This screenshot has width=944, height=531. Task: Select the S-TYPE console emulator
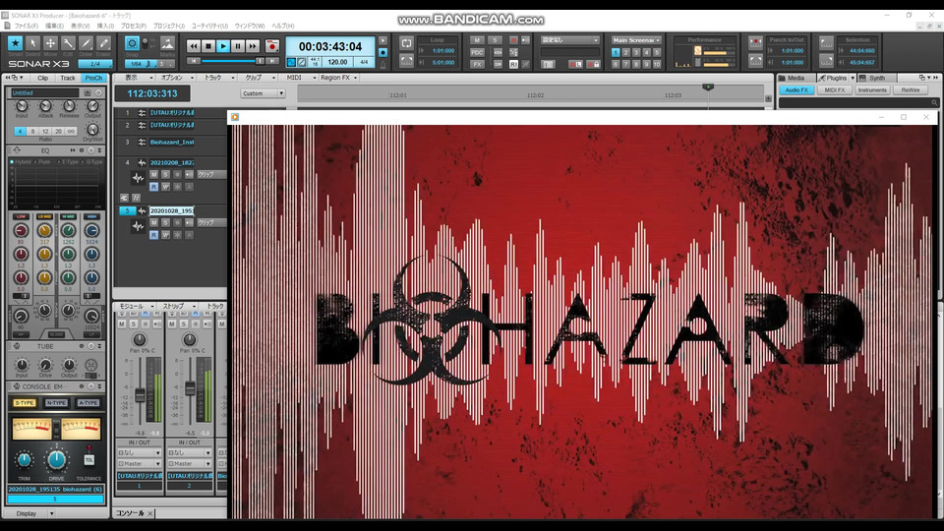(x=25, y=403)
